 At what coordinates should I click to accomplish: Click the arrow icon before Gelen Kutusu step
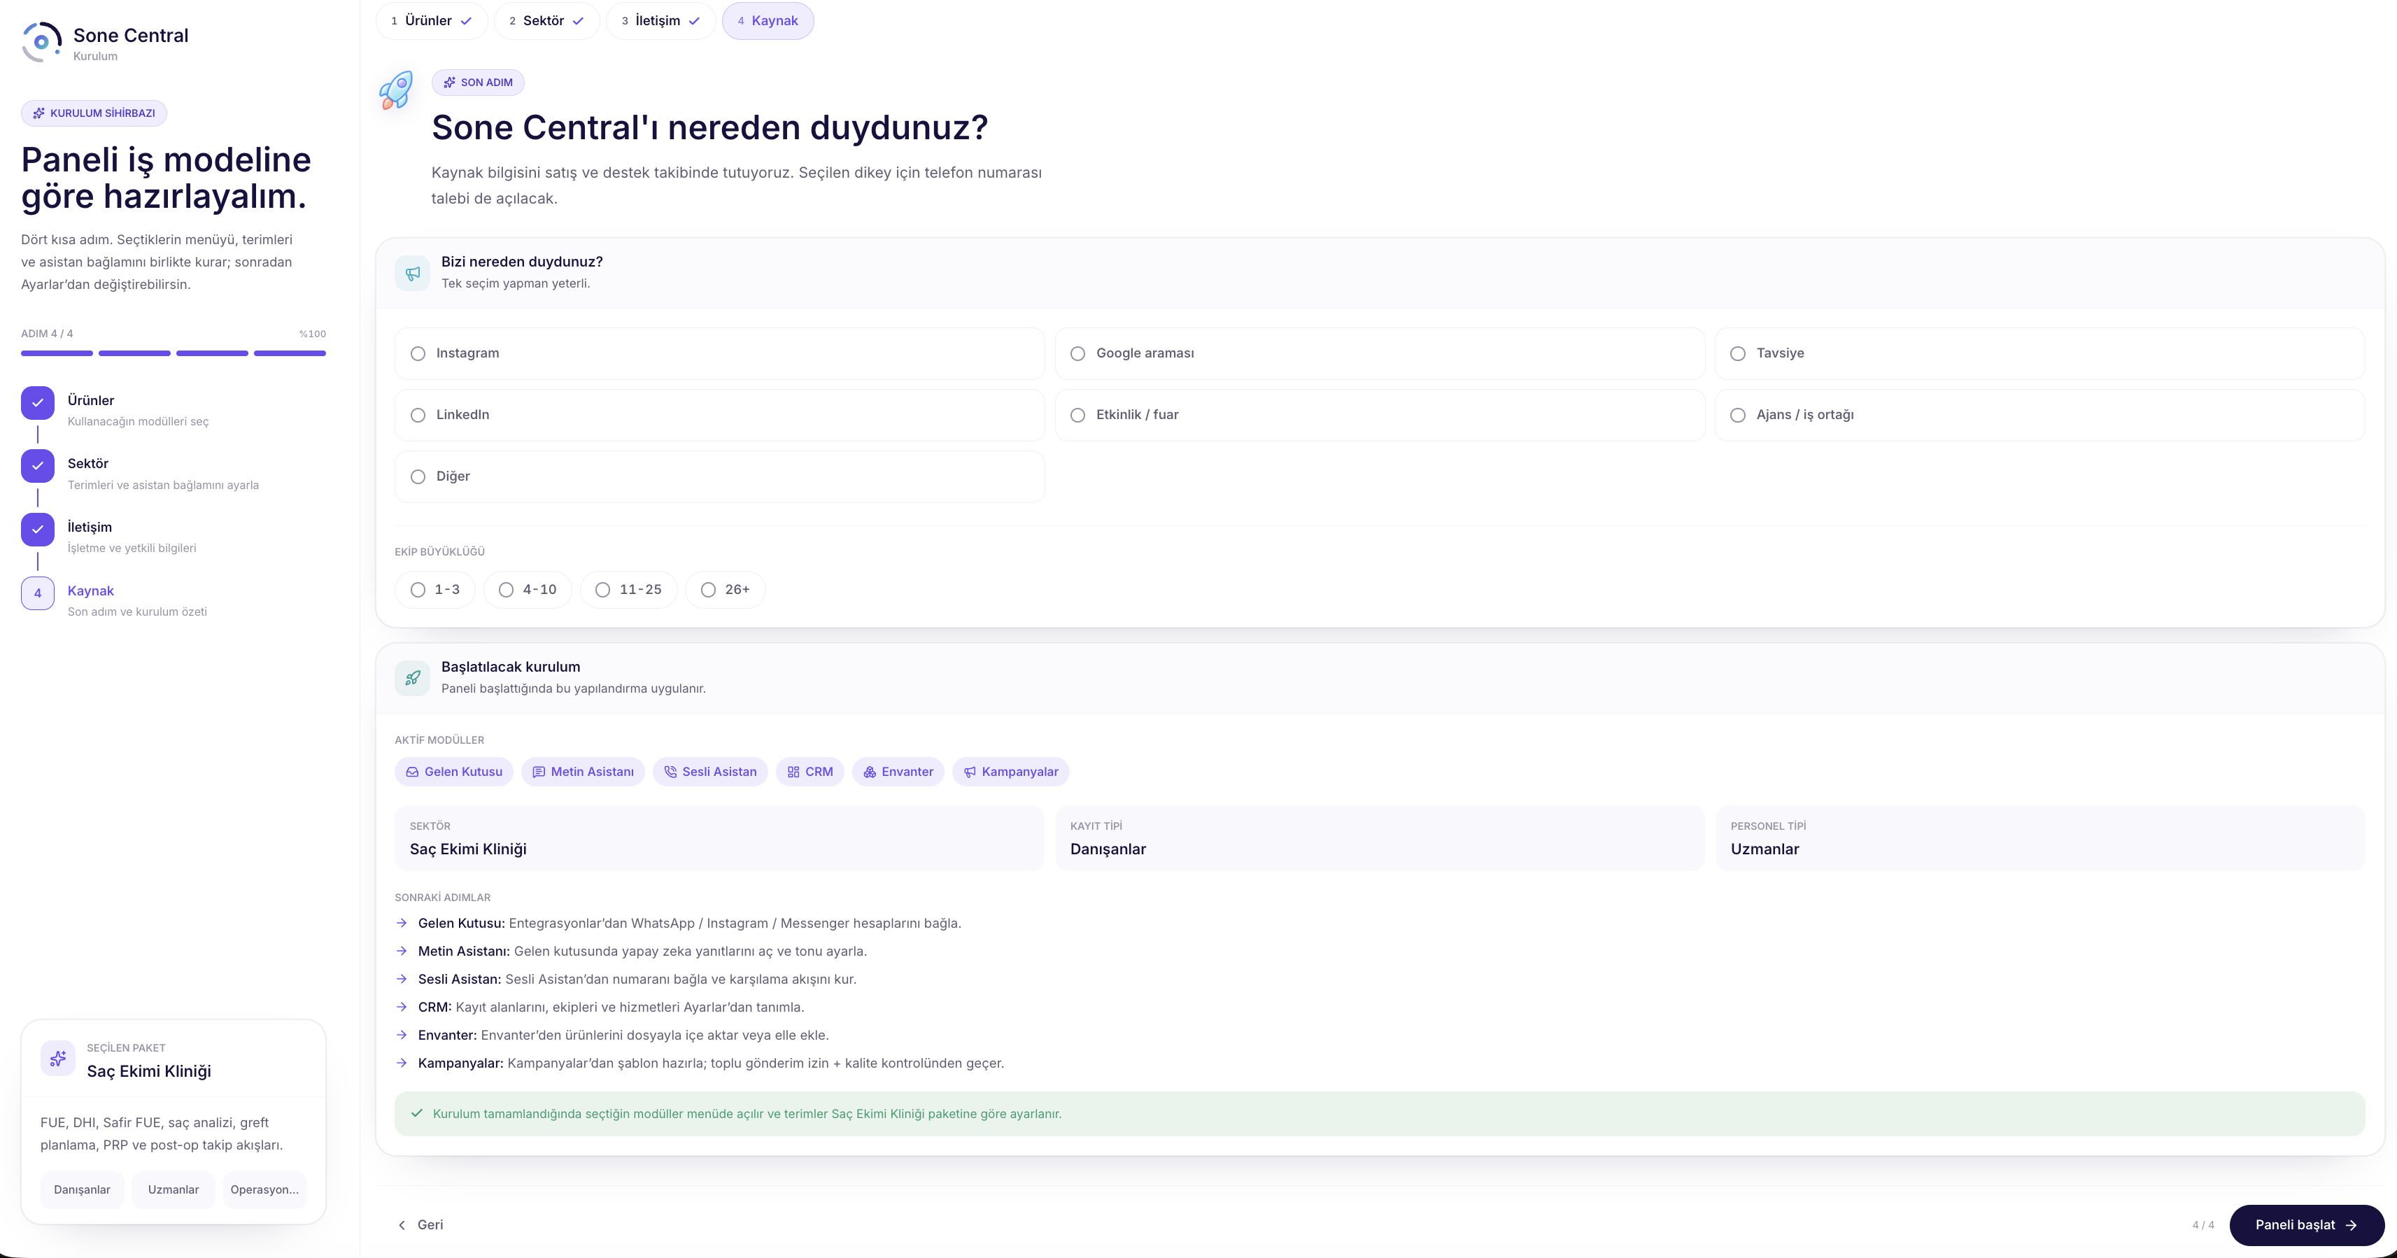pyautogui.click(x=402, y=923)
